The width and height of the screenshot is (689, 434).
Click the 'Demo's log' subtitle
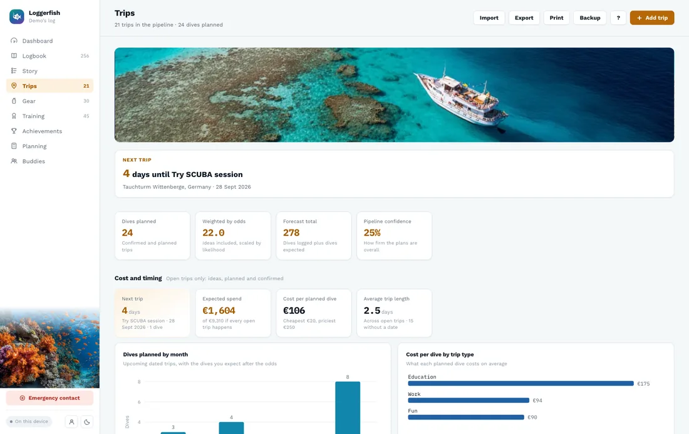click(42, 21)
